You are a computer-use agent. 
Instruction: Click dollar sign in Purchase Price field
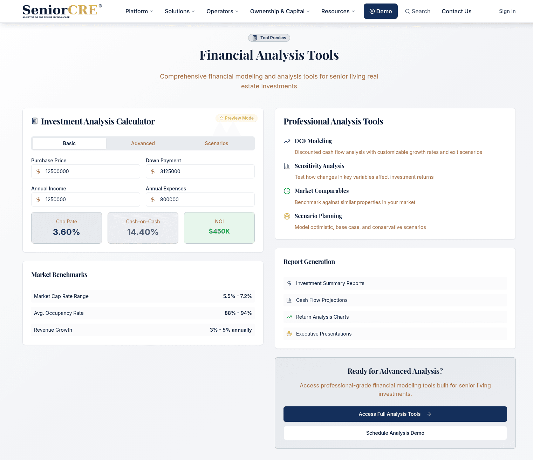(x=38, y=171)
